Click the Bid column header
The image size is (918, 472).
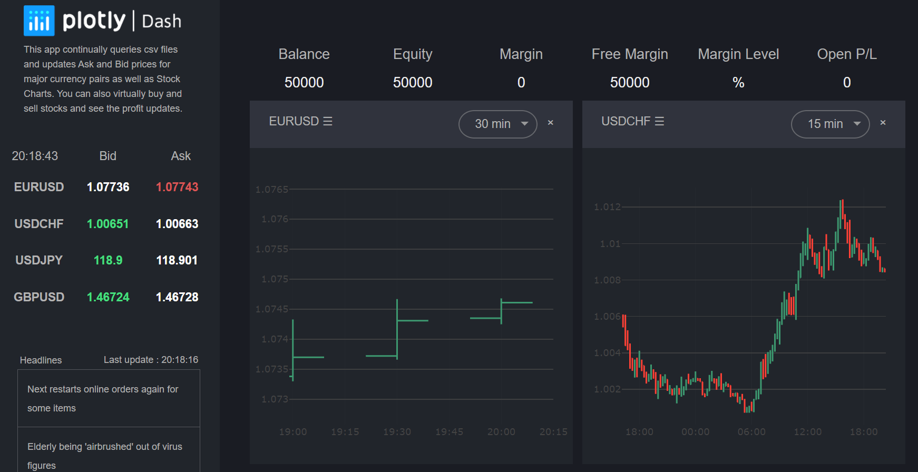click(108, 156)
